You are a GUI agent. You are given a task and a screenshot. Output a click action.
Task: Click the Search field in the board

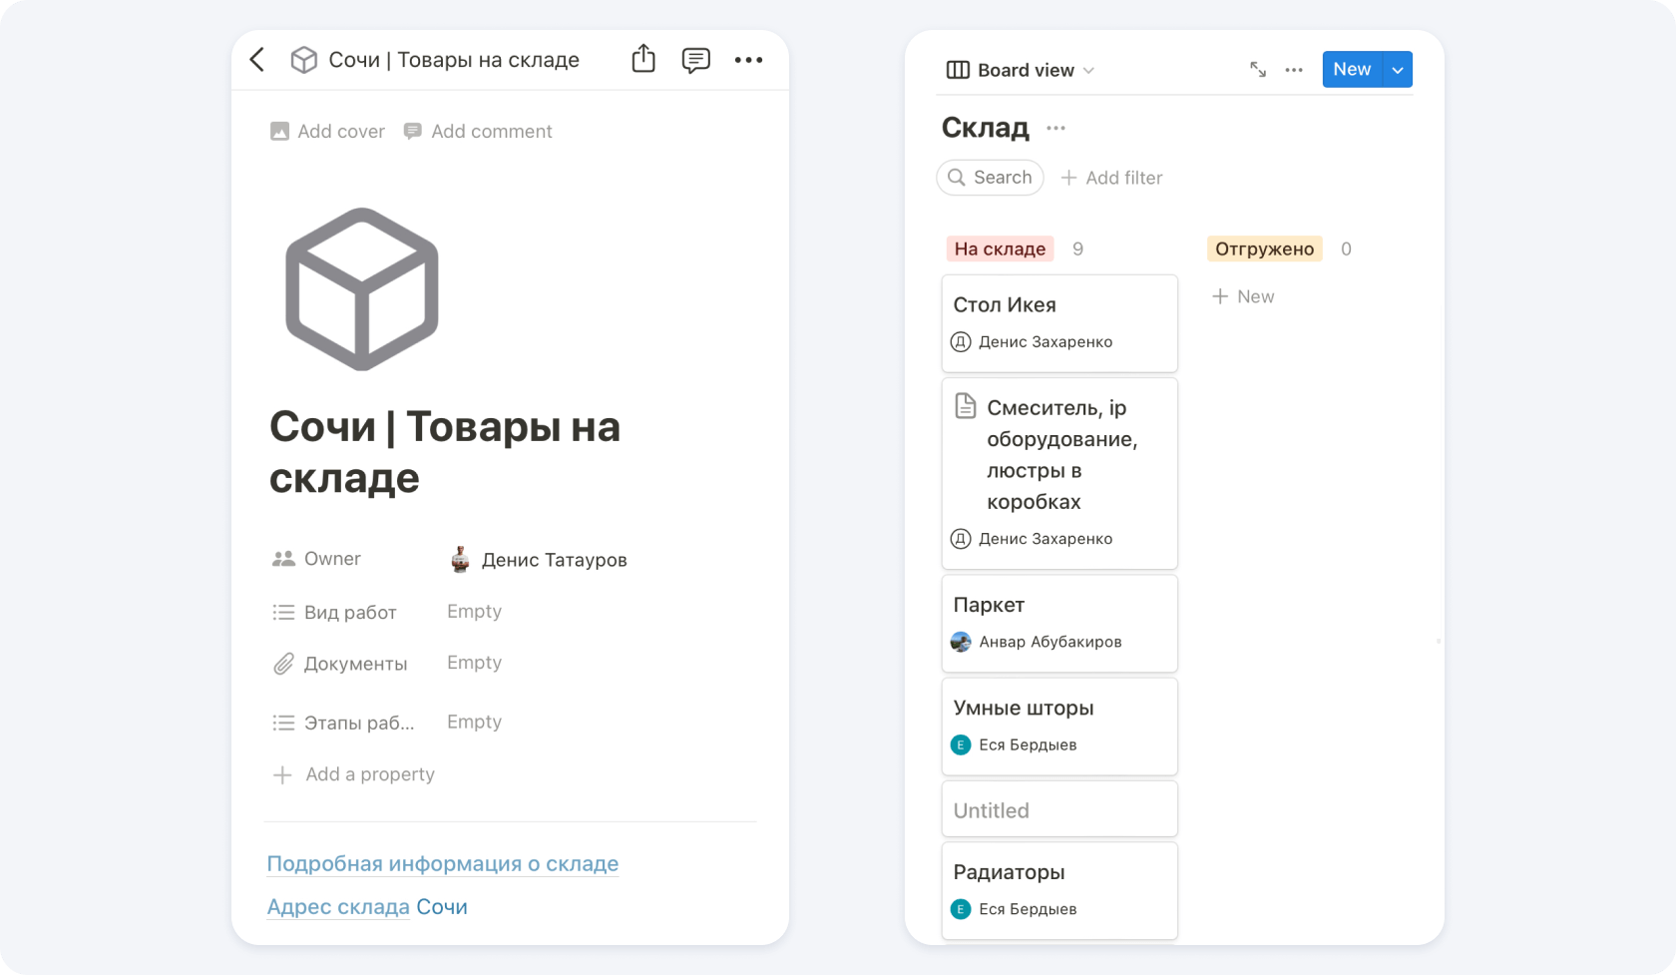pyautogui.click(x=991, y=178)
